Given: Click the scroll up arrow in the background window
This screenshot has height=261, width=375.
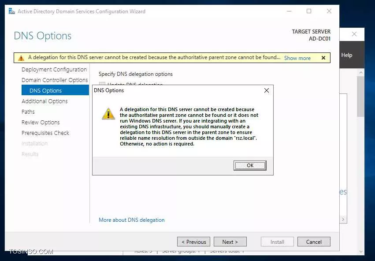Looking at the screenshot, I should pos(361,72).
